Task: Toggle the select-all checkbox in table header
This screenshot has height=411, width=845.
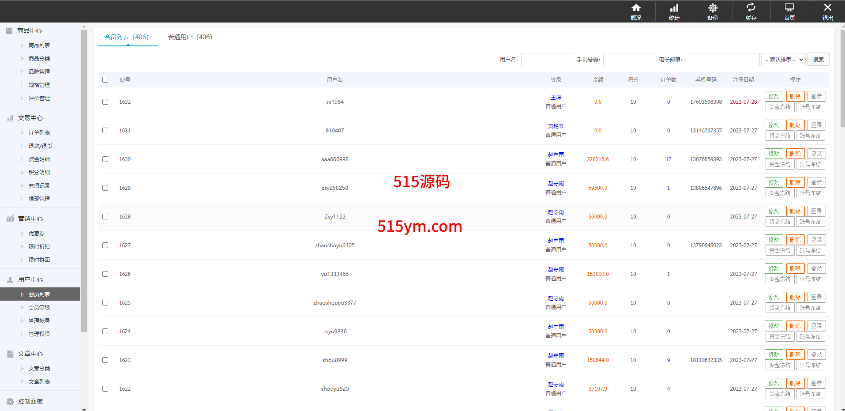Action: pyautogui.click(x=105, y=80)
